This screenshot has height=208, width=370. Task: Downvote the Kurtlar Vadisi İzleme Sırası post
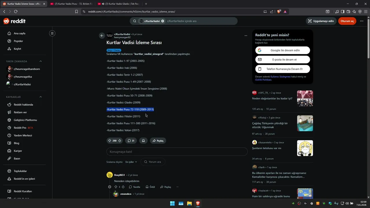pos(120,141)
